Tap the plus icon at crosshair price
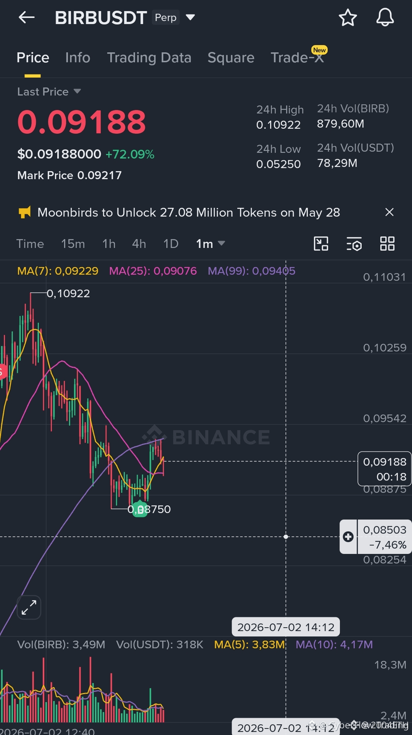 (x=348, y=537)
